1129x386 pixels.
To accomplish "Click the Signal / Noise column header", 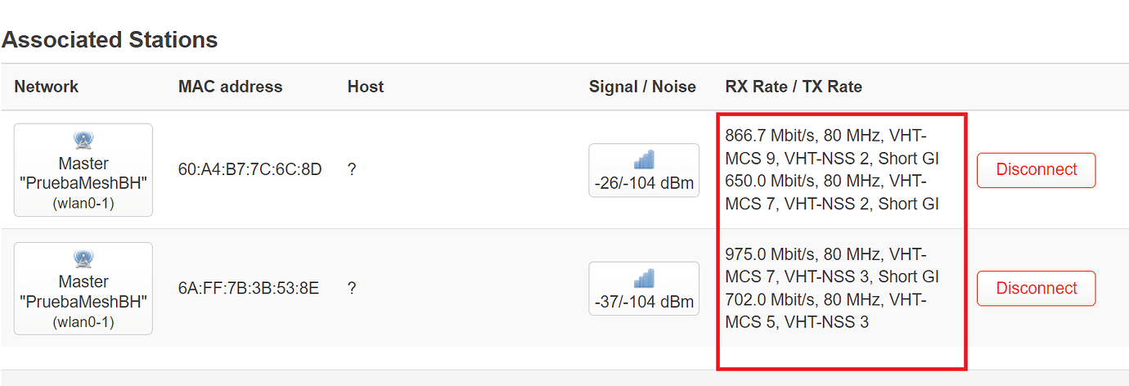I will click(x=642, y=87).
